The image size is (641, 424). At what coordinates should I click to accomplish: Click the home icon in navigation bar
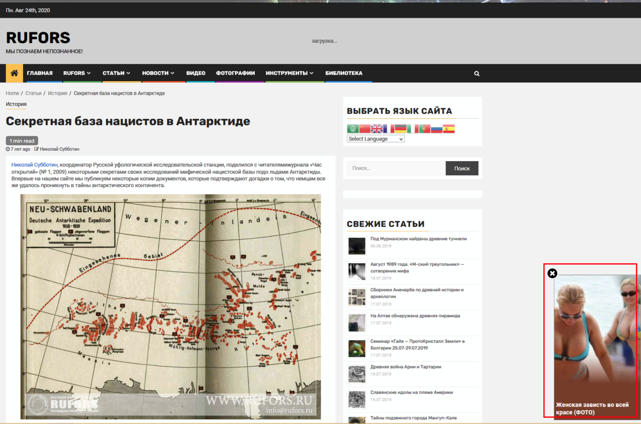[x=14, y=73]
